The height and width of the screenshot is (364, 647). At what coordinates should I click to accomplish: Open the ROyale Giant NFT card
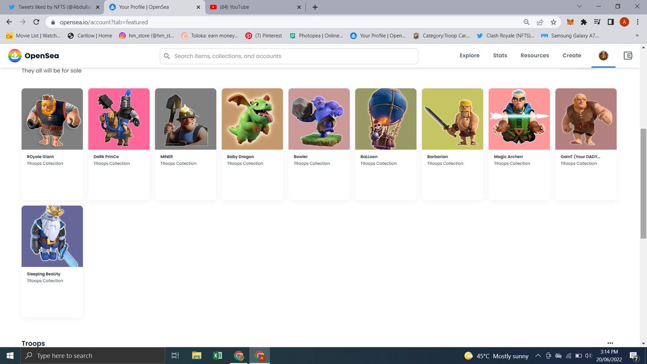(x=52, y=145)
